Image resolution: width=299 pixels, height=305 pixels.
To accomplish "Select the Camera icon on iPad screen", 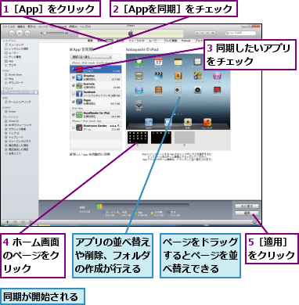I will point(197,90).
